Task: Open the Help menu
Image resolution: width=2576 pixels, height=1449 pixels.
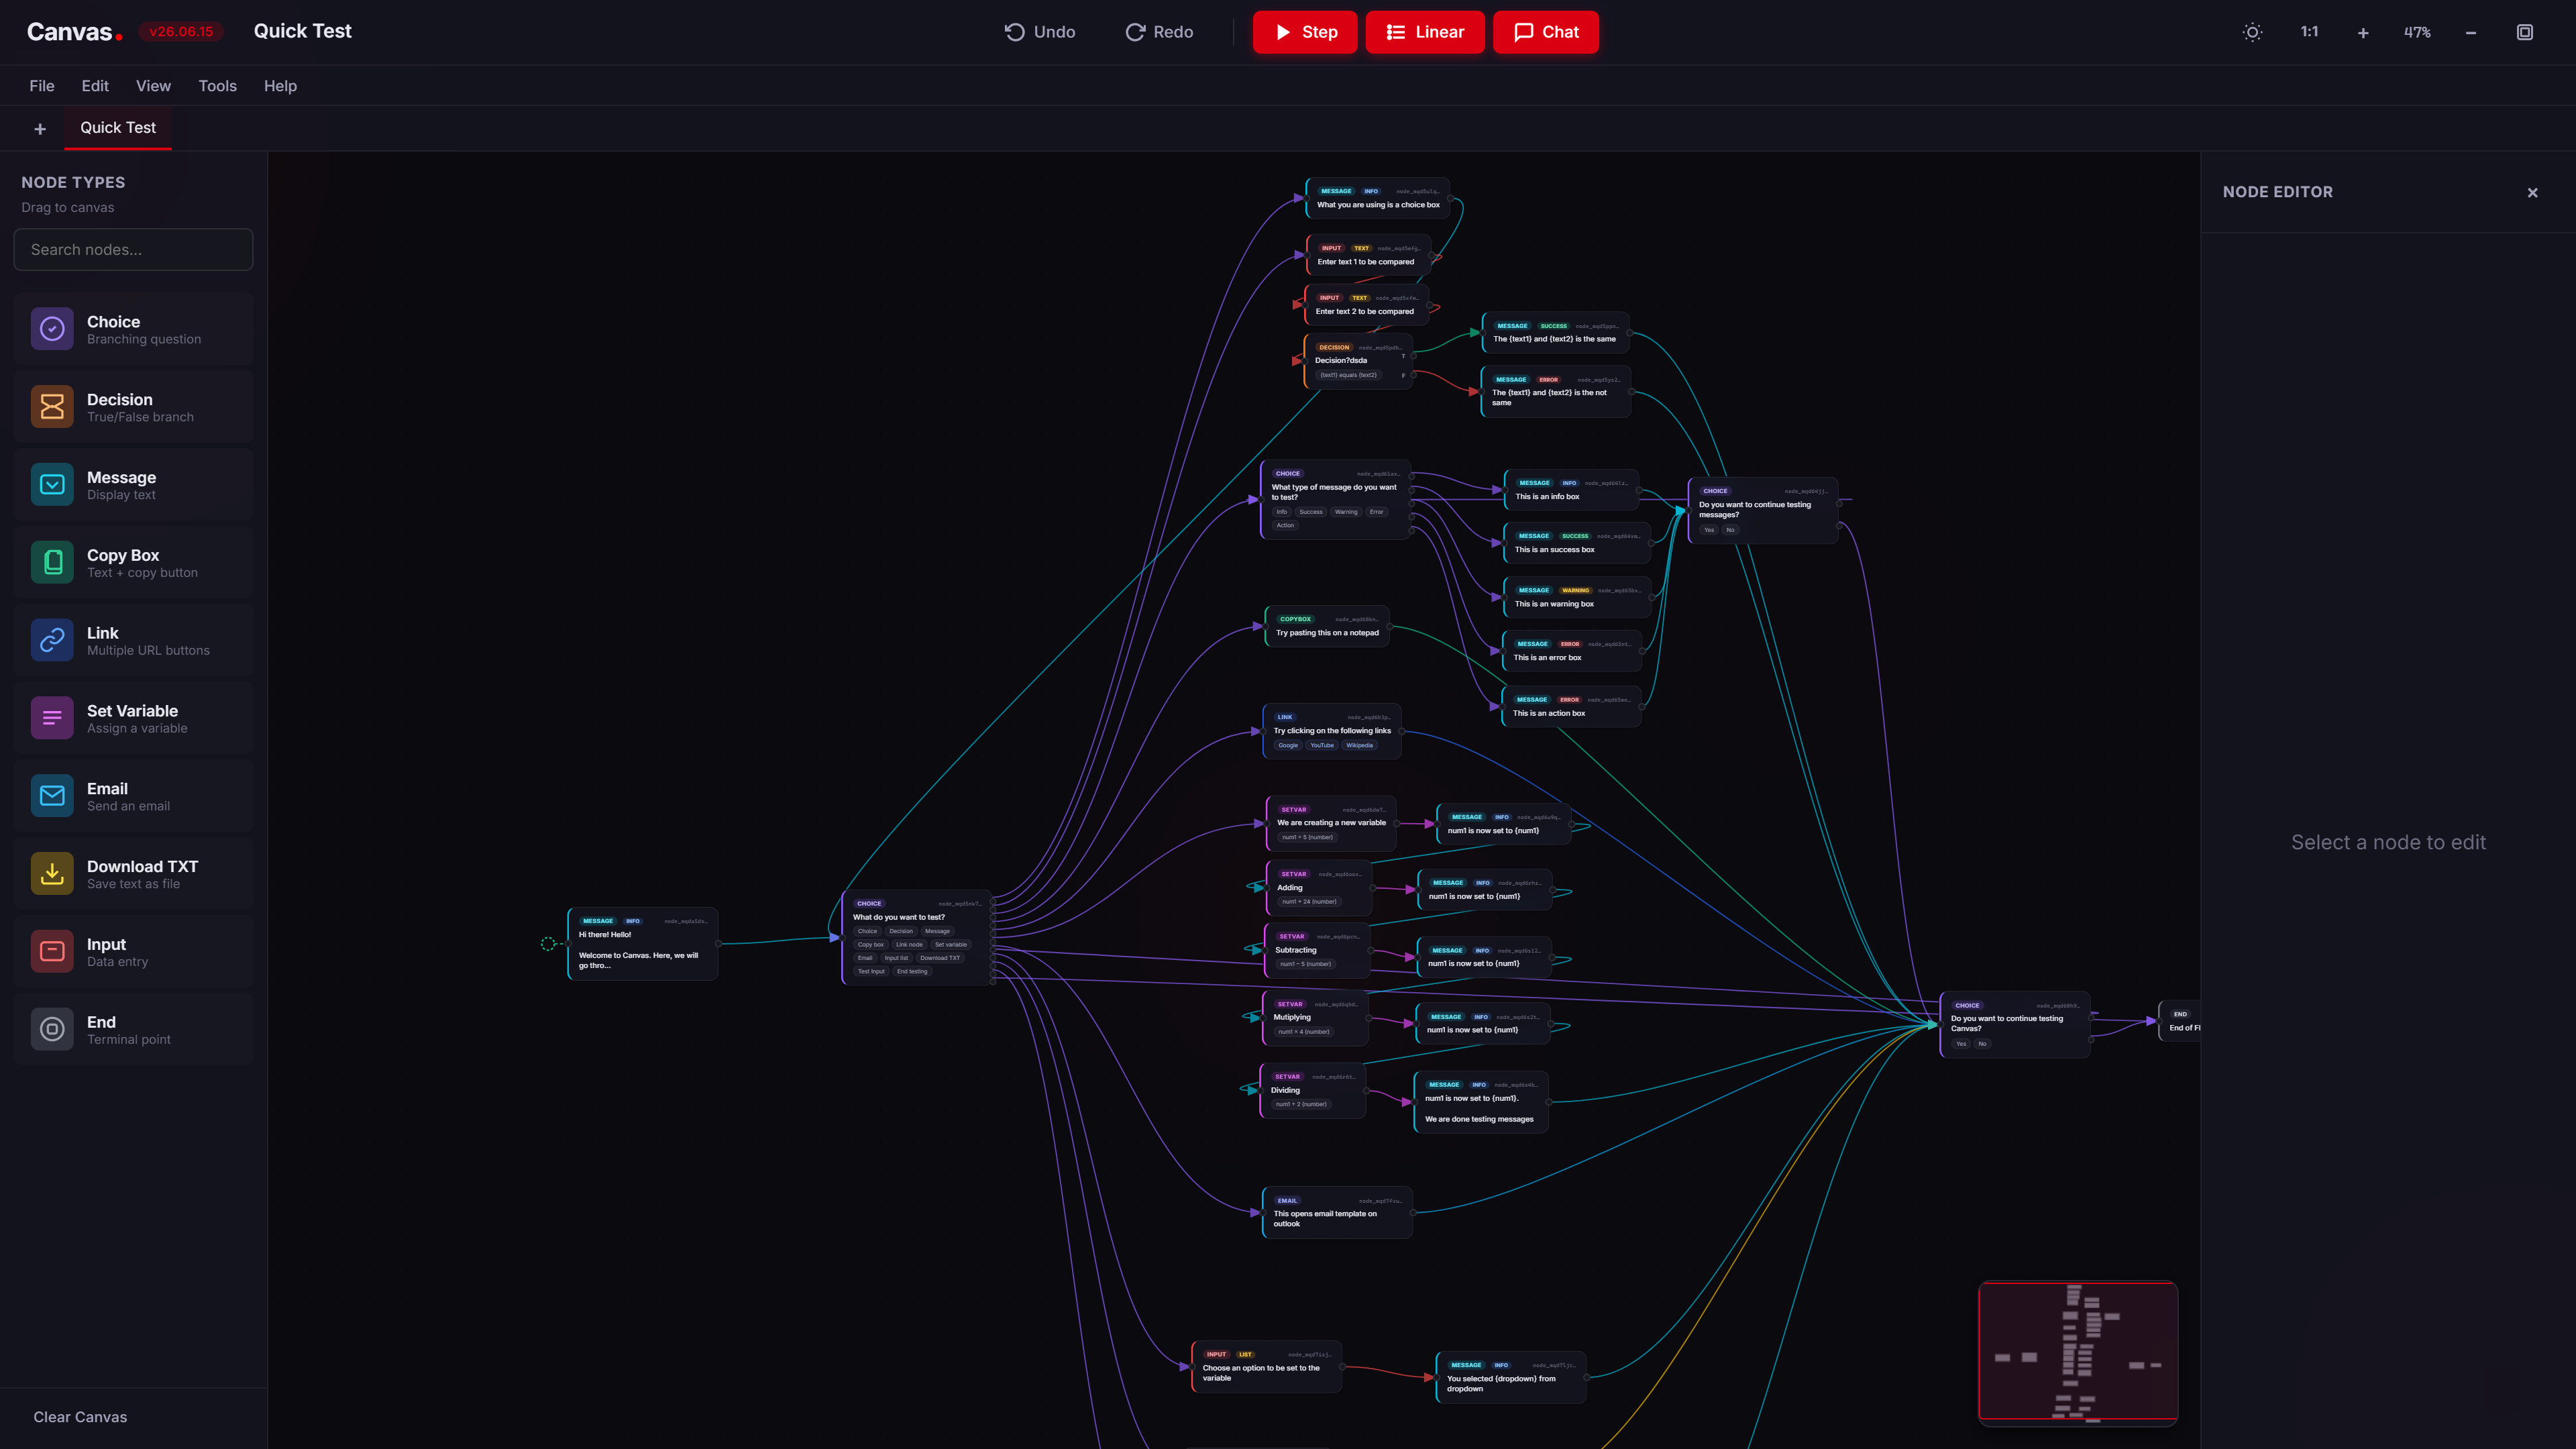Action: tap(280, 86)
